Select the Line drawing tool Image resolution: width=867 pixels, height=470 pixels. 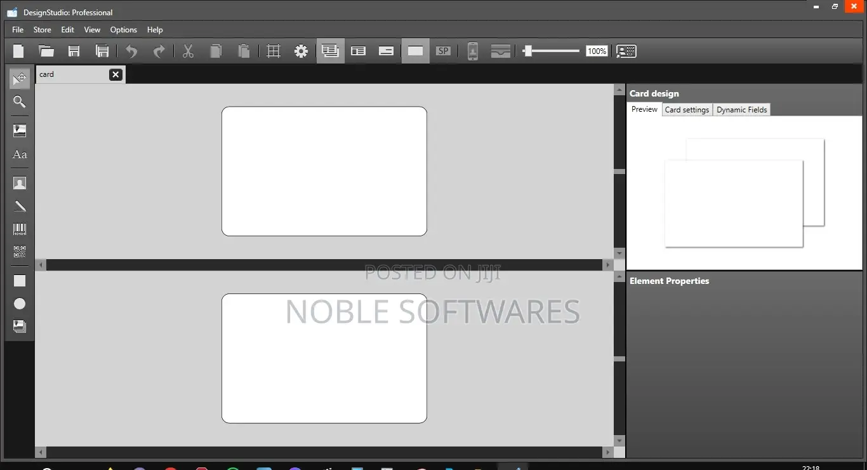pyautogui.click(x=19, y=206)
